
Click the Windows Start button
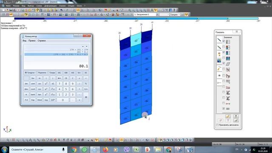coord(5,150)
